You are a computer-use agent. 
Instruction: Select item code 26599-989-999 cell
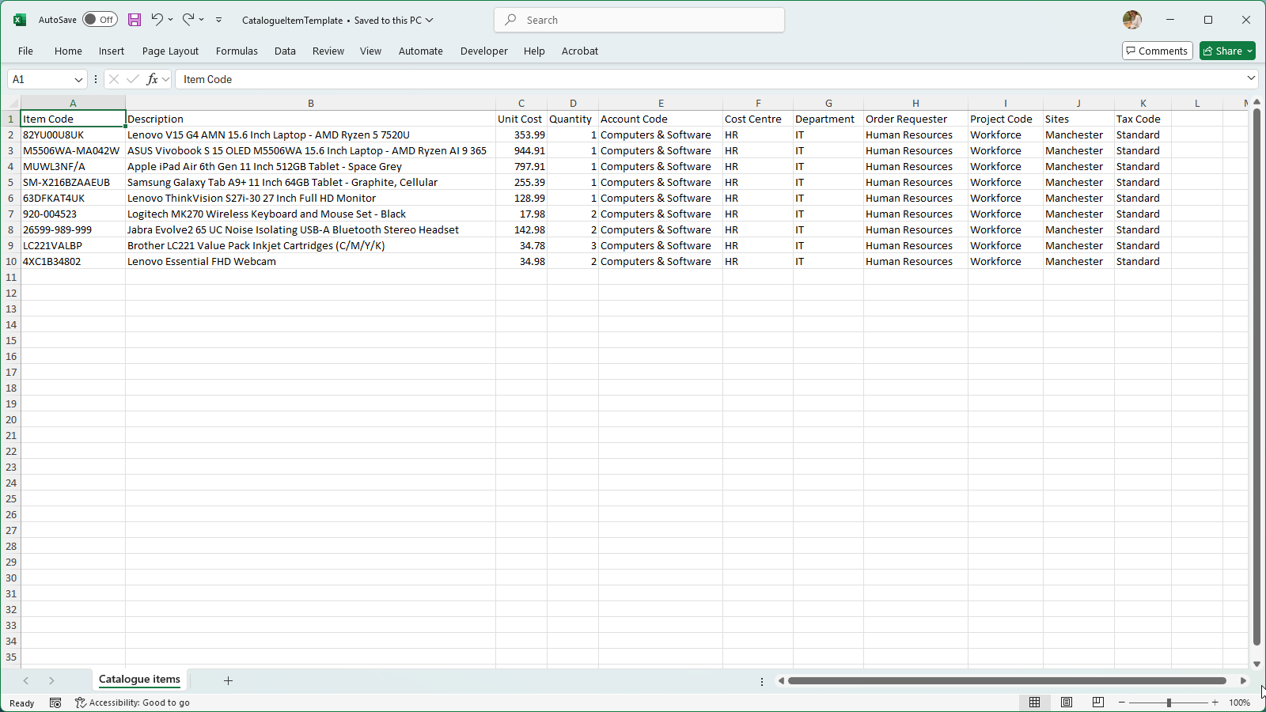click(x=73, y=229)
